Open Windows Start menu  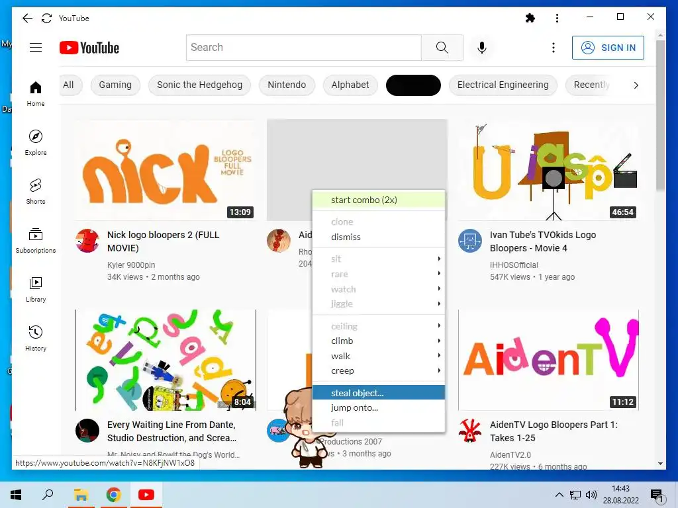point(16,495)
